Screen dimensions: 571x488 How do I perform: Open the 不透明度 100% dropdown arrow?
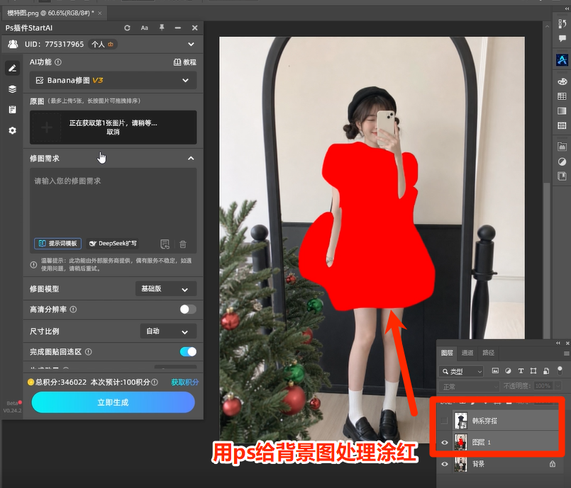point(558,386)
